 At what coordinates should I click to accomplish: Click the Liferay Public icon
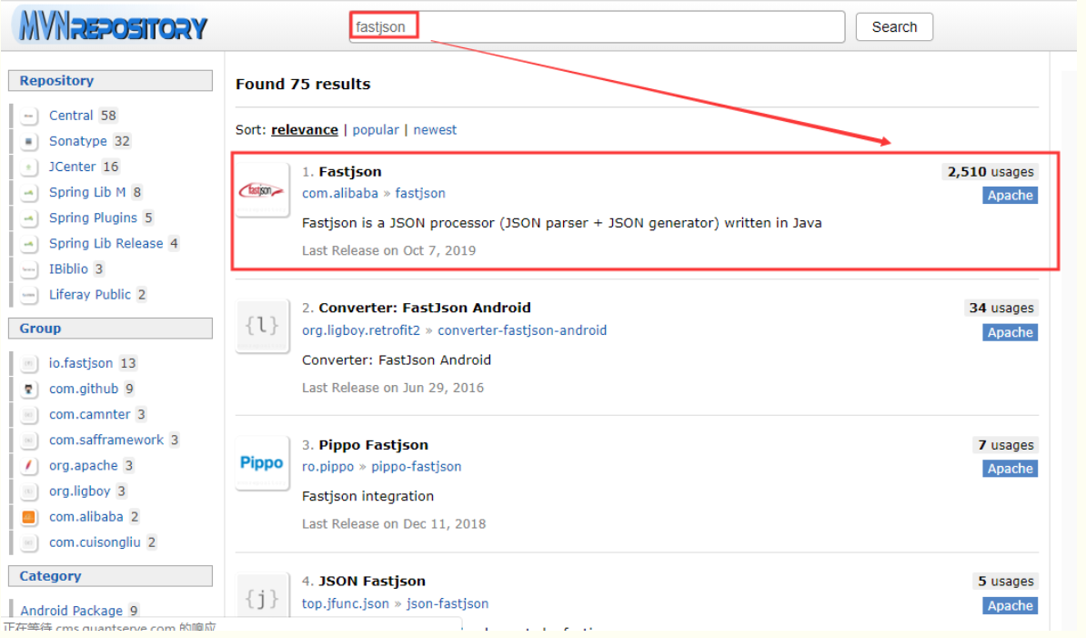coord(28,295)
